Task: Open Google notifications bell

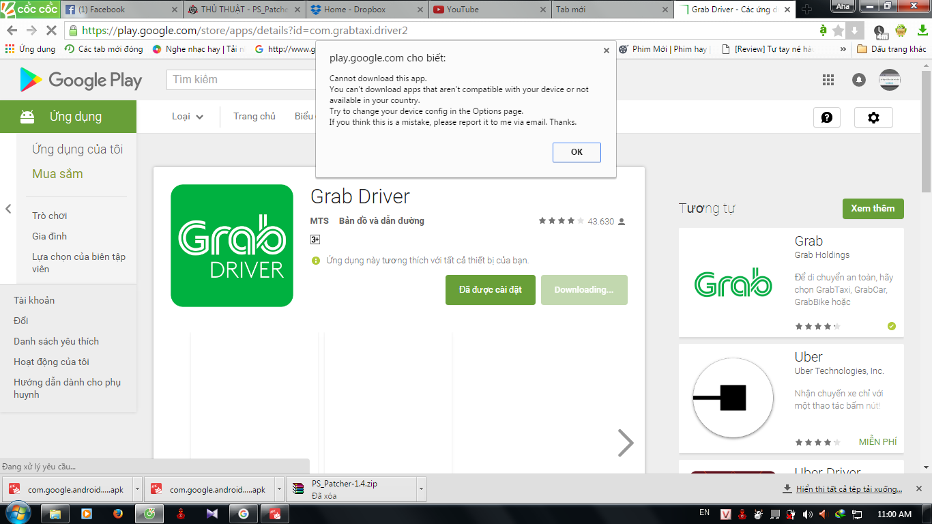Action: tap(859, 80)
